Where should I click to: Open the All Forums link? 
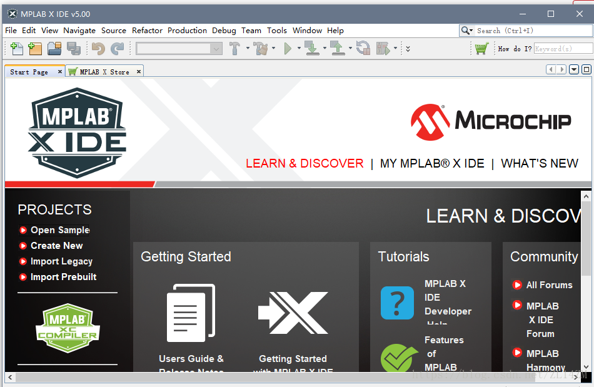[549, 284]
